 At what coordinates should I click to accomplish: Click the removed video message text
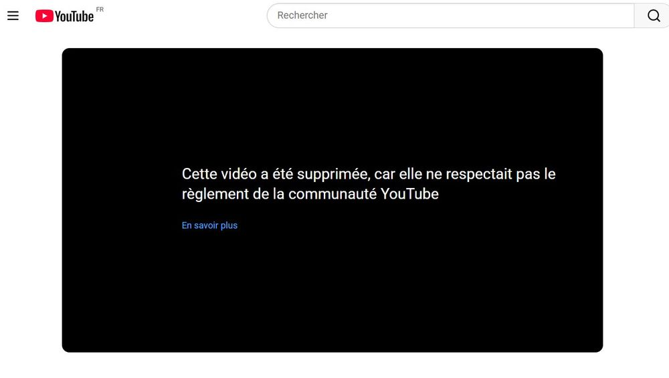click(x=369, y=184)
